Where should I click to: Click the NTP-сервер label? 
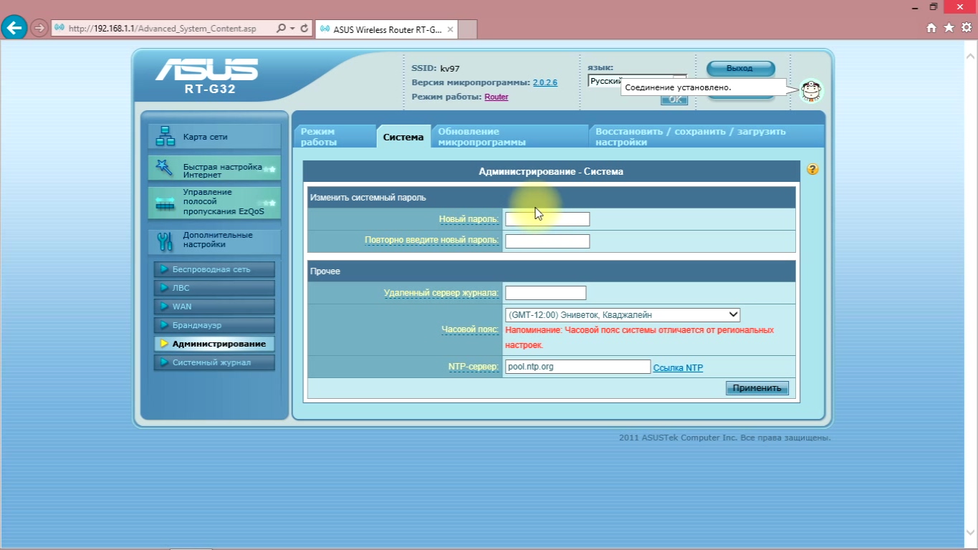tap(473, 367)
